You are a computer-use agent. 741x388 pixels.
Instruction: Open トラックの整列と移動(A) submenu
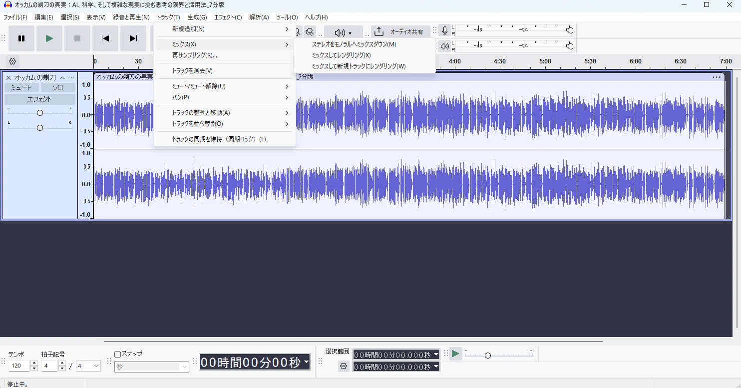click(225, 113)
